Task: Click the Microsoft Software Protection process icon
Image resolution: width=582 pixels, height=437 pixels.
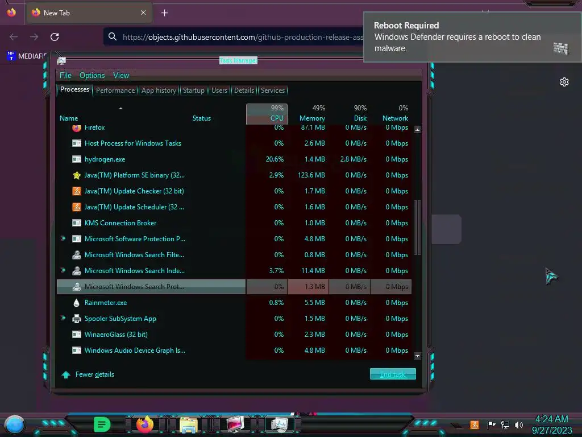Action: 77,238
